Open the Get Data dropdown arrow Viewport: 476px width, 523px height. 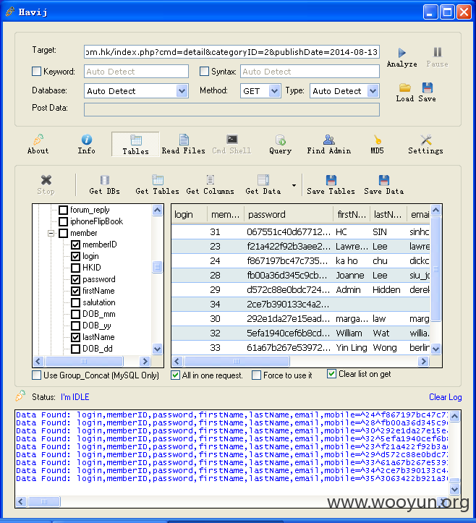click(294, 185)
